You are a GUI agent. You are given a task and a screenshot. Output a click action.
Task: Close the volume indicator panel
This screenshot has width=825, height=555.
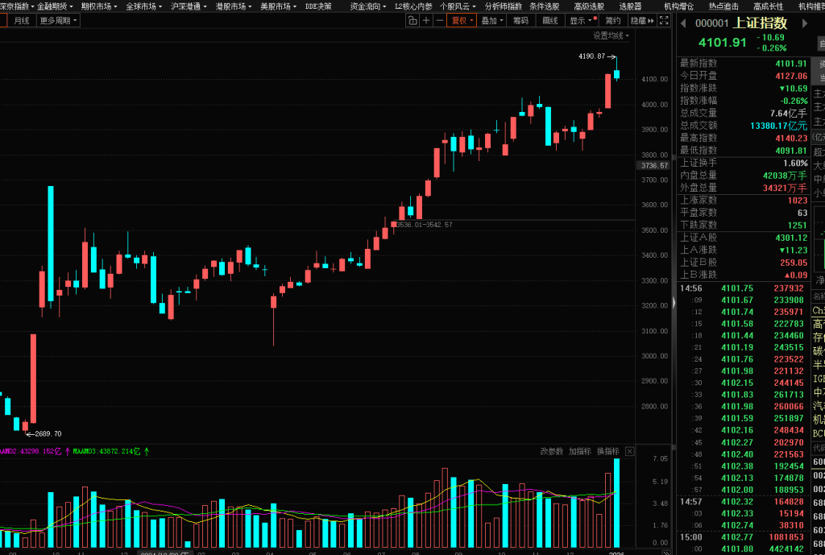[x=630, y=451]
